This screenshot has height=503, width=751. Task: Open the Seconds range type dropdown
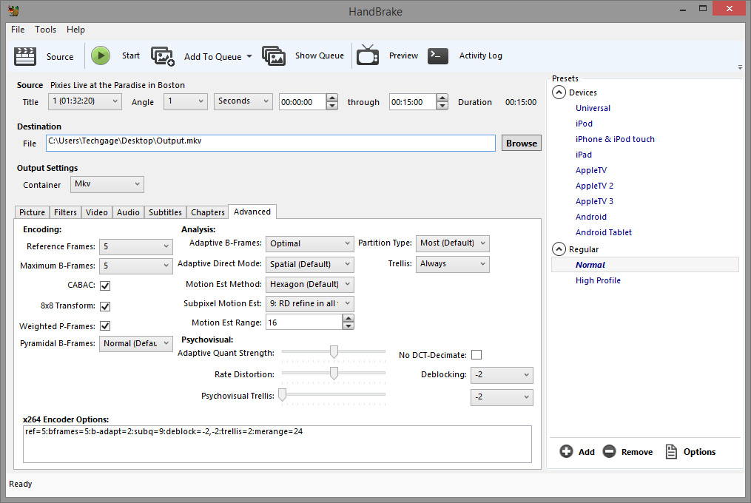(243, 101)
